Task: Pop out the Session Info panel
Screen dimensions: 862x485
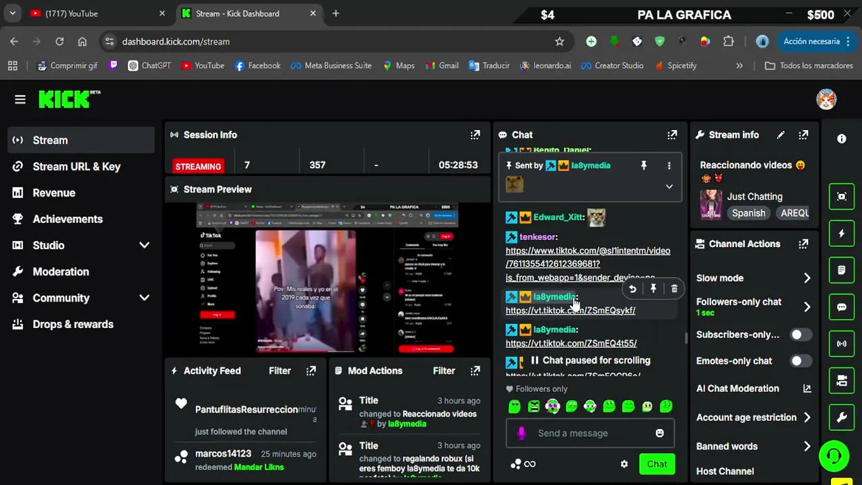Action: click(475, 135)
